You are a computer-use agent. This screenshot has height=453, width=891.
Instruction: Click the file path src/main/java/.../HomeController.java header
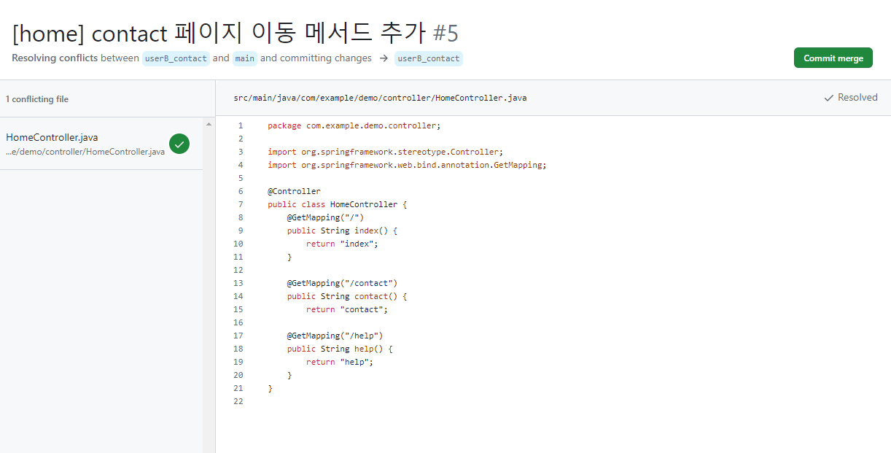[x=380, y=98]
